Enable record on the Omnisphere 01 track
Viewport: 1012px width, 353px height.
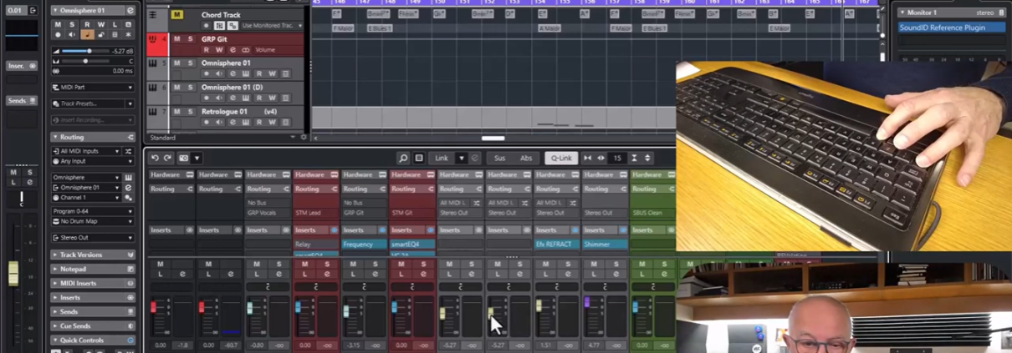pyautogui.click(x=207, y=74)
